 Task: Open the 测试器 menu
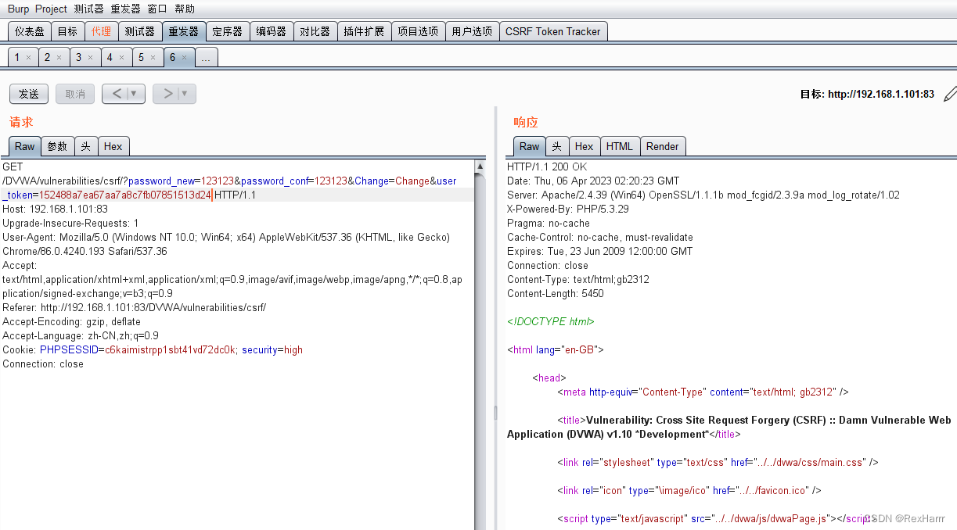coord(88,9)
